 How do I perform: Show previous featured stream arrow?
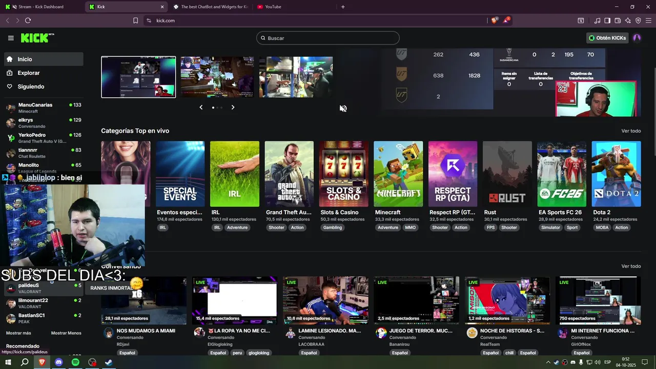201,107
